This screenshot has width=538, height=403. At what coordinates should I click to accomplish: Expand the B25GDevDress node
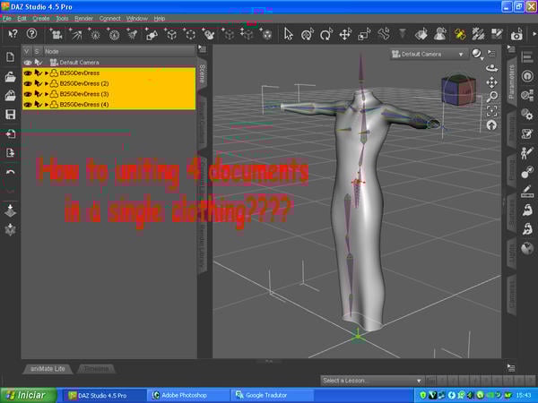(47, 73)
